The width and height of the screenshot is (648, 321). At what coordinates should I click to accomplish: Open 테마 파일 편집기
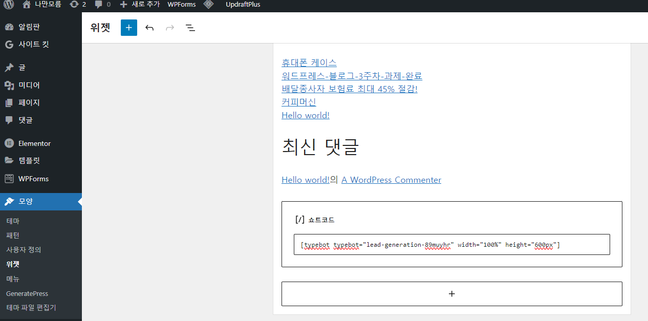[31, 308]
